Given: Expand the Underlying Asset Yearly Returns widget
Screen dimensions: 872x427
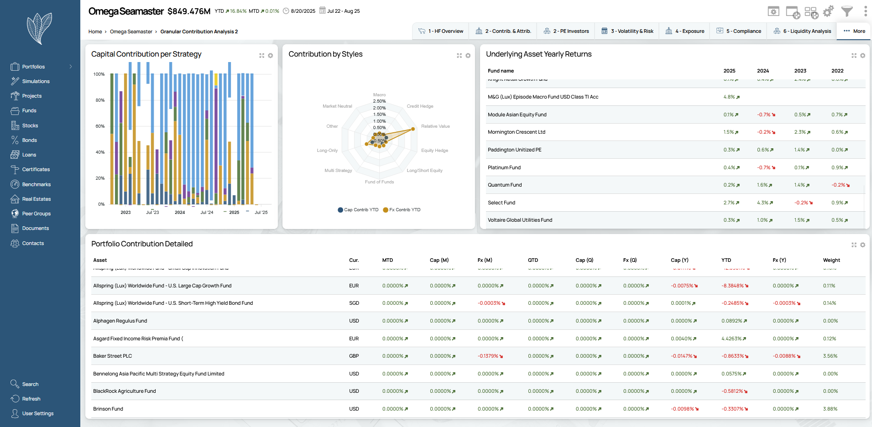Looking at the screenshot, I should [x=854, y=56].
